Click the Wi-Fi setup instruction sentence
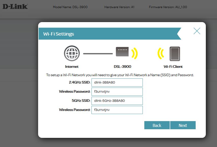 pos(120,75)
